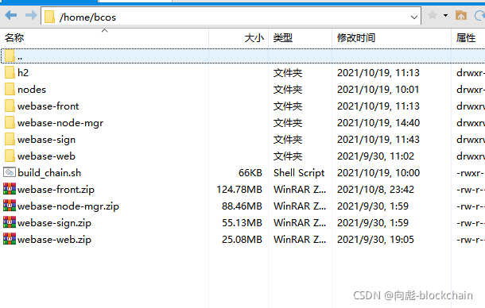Image resolution: width=485 pixels, height=308 pixels.
Task: Click the 66KB size cell
Action: click(x=250, y=173)
